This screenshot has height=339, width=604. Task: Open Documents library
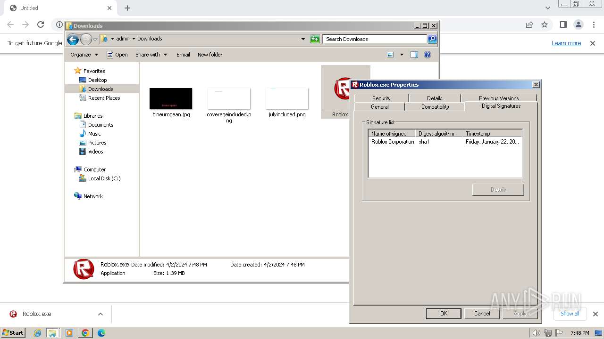tap(101, 125)
